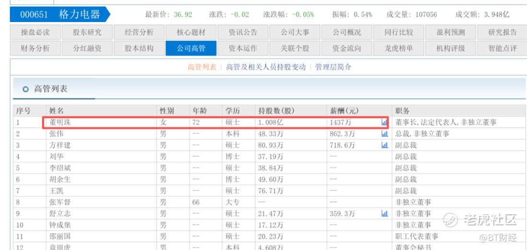Screen dimensions: 527x250
Task: Go to 资讯公告 tab
Action: point(243,33)
